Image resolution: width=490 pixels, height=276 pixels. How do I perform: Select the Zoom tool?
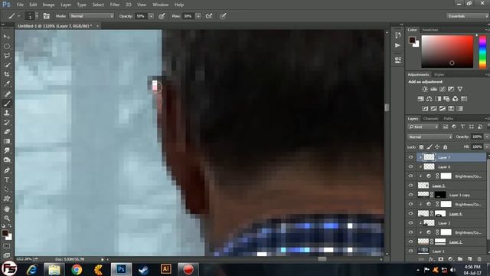click(x=7, y=218)
